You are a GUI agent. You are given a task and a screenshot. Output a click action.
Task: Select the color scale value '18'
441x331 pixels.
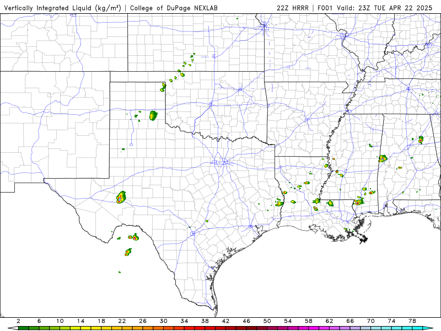click(x=101, y=321)
